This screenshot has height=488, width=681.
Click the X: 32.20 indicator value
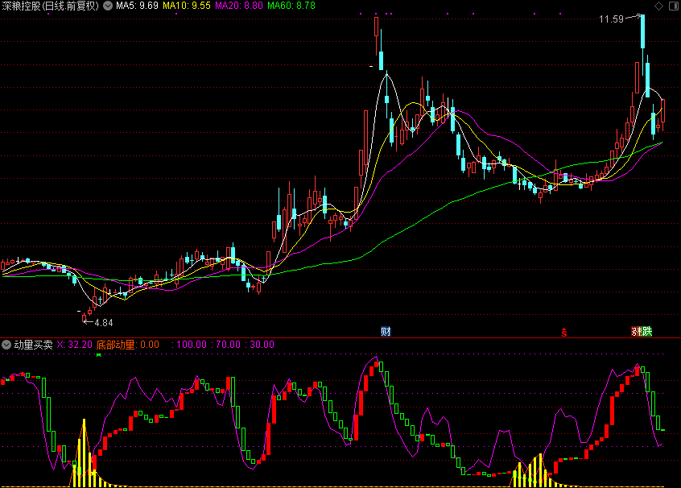(x=74, y=345)
